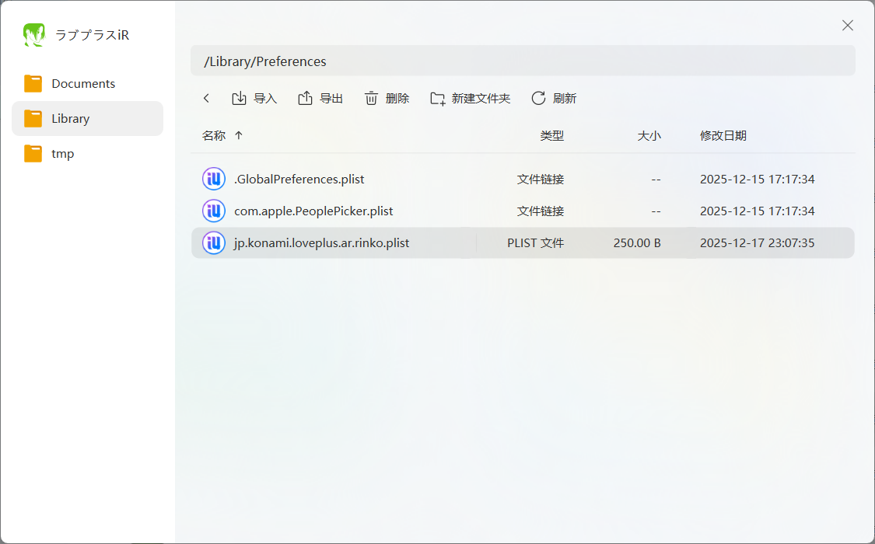Click the 新建文件夹 button label
875x544 pixels.
coord(481,99)
